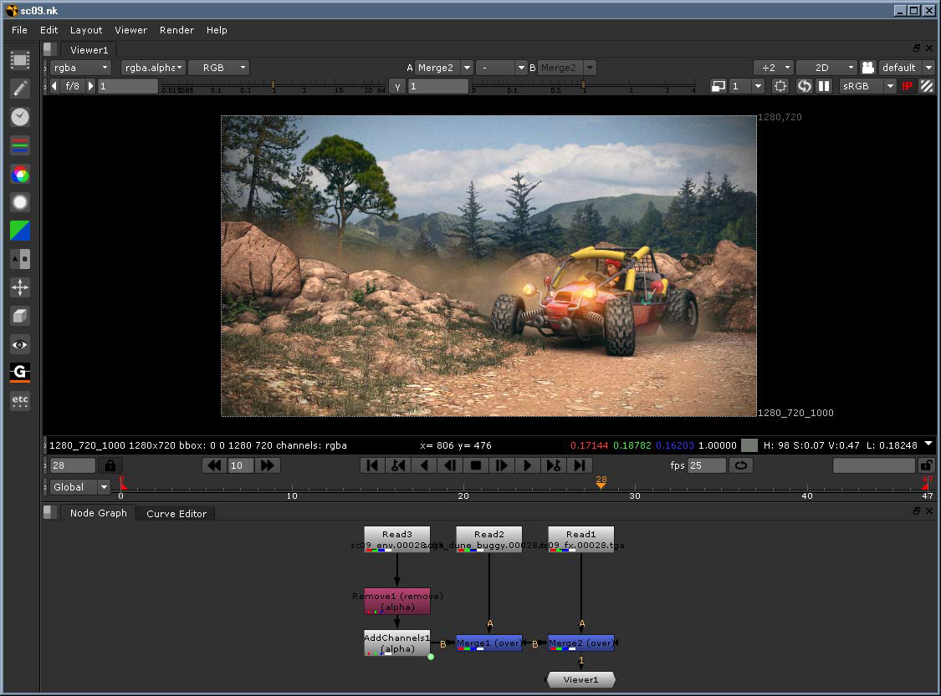Increase the f-stop with right arrow
Screen dimensions: 941x696
coord(90,86)
